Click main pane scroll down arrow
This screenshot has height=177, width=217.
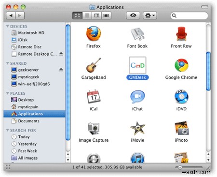coord(208,160)
